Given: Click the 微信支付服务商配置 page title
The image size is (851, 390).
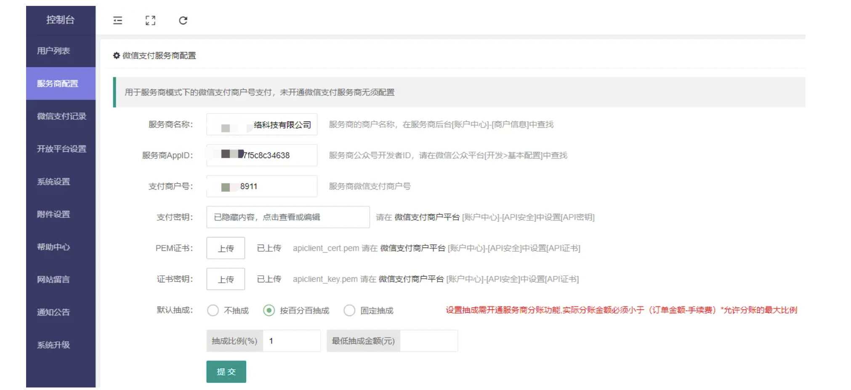Looking at the screenshot, I should pos(159,55).
